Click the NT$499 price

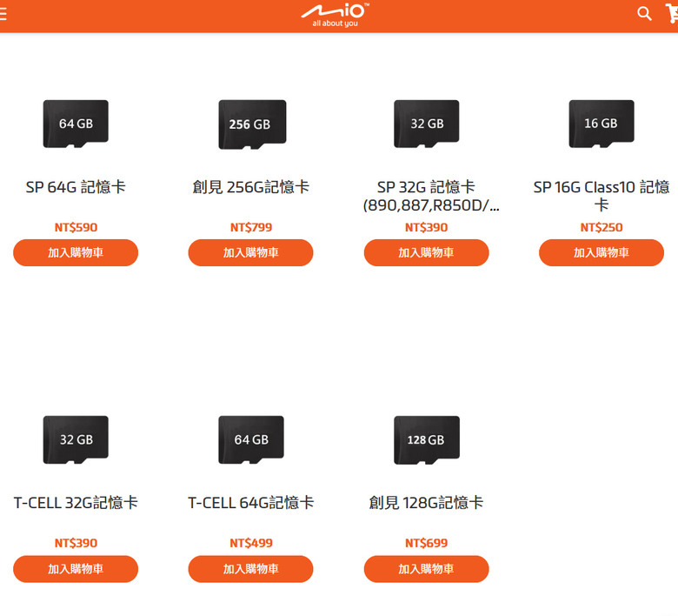[251, 543]
